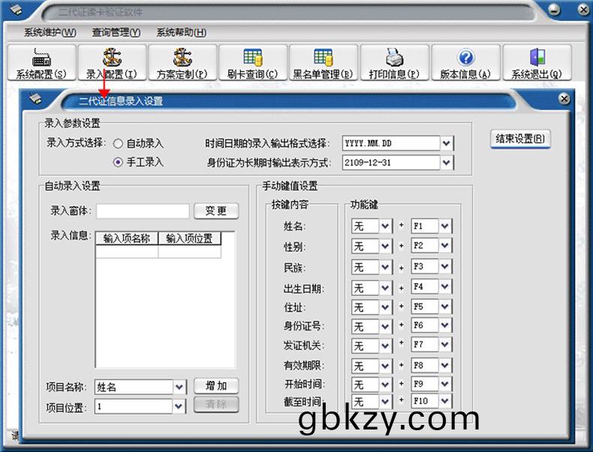Expand the F8 function key dropdown
Image resolution: width=593 pixels, height=452 pixels.
444,366
